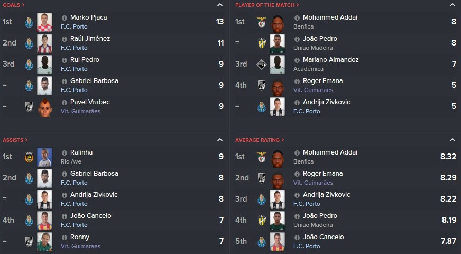
Task: Open the F.C. Porto link under Gabriel Barbosa in Goals
Action: [x=74, y=90]
